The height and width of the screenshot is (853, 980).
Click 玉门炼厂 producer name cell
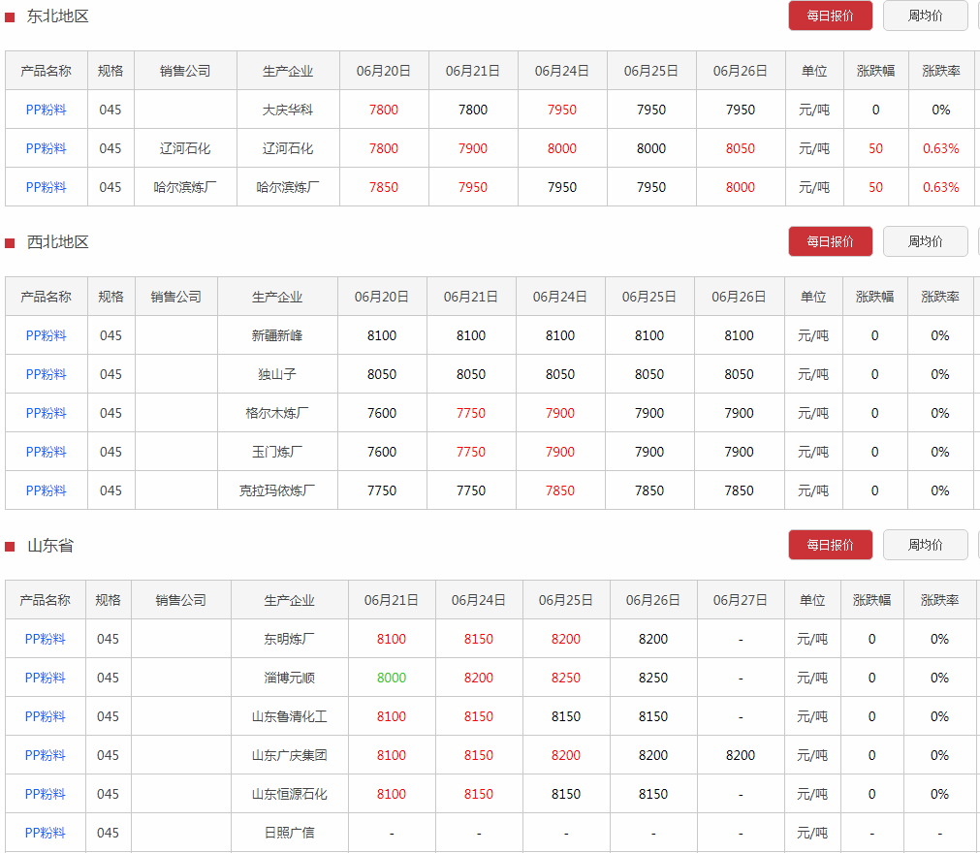277,452
